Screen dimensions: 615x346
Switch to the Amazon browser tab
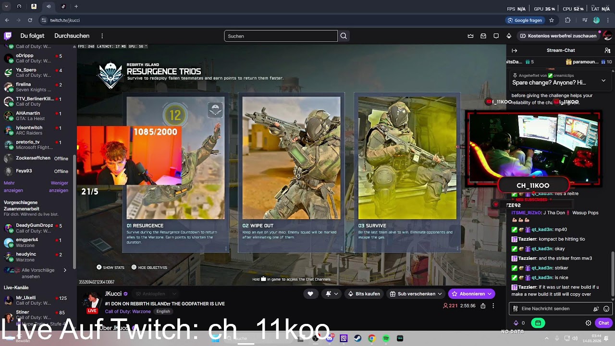pyautogui.click(x=34, y=6)
